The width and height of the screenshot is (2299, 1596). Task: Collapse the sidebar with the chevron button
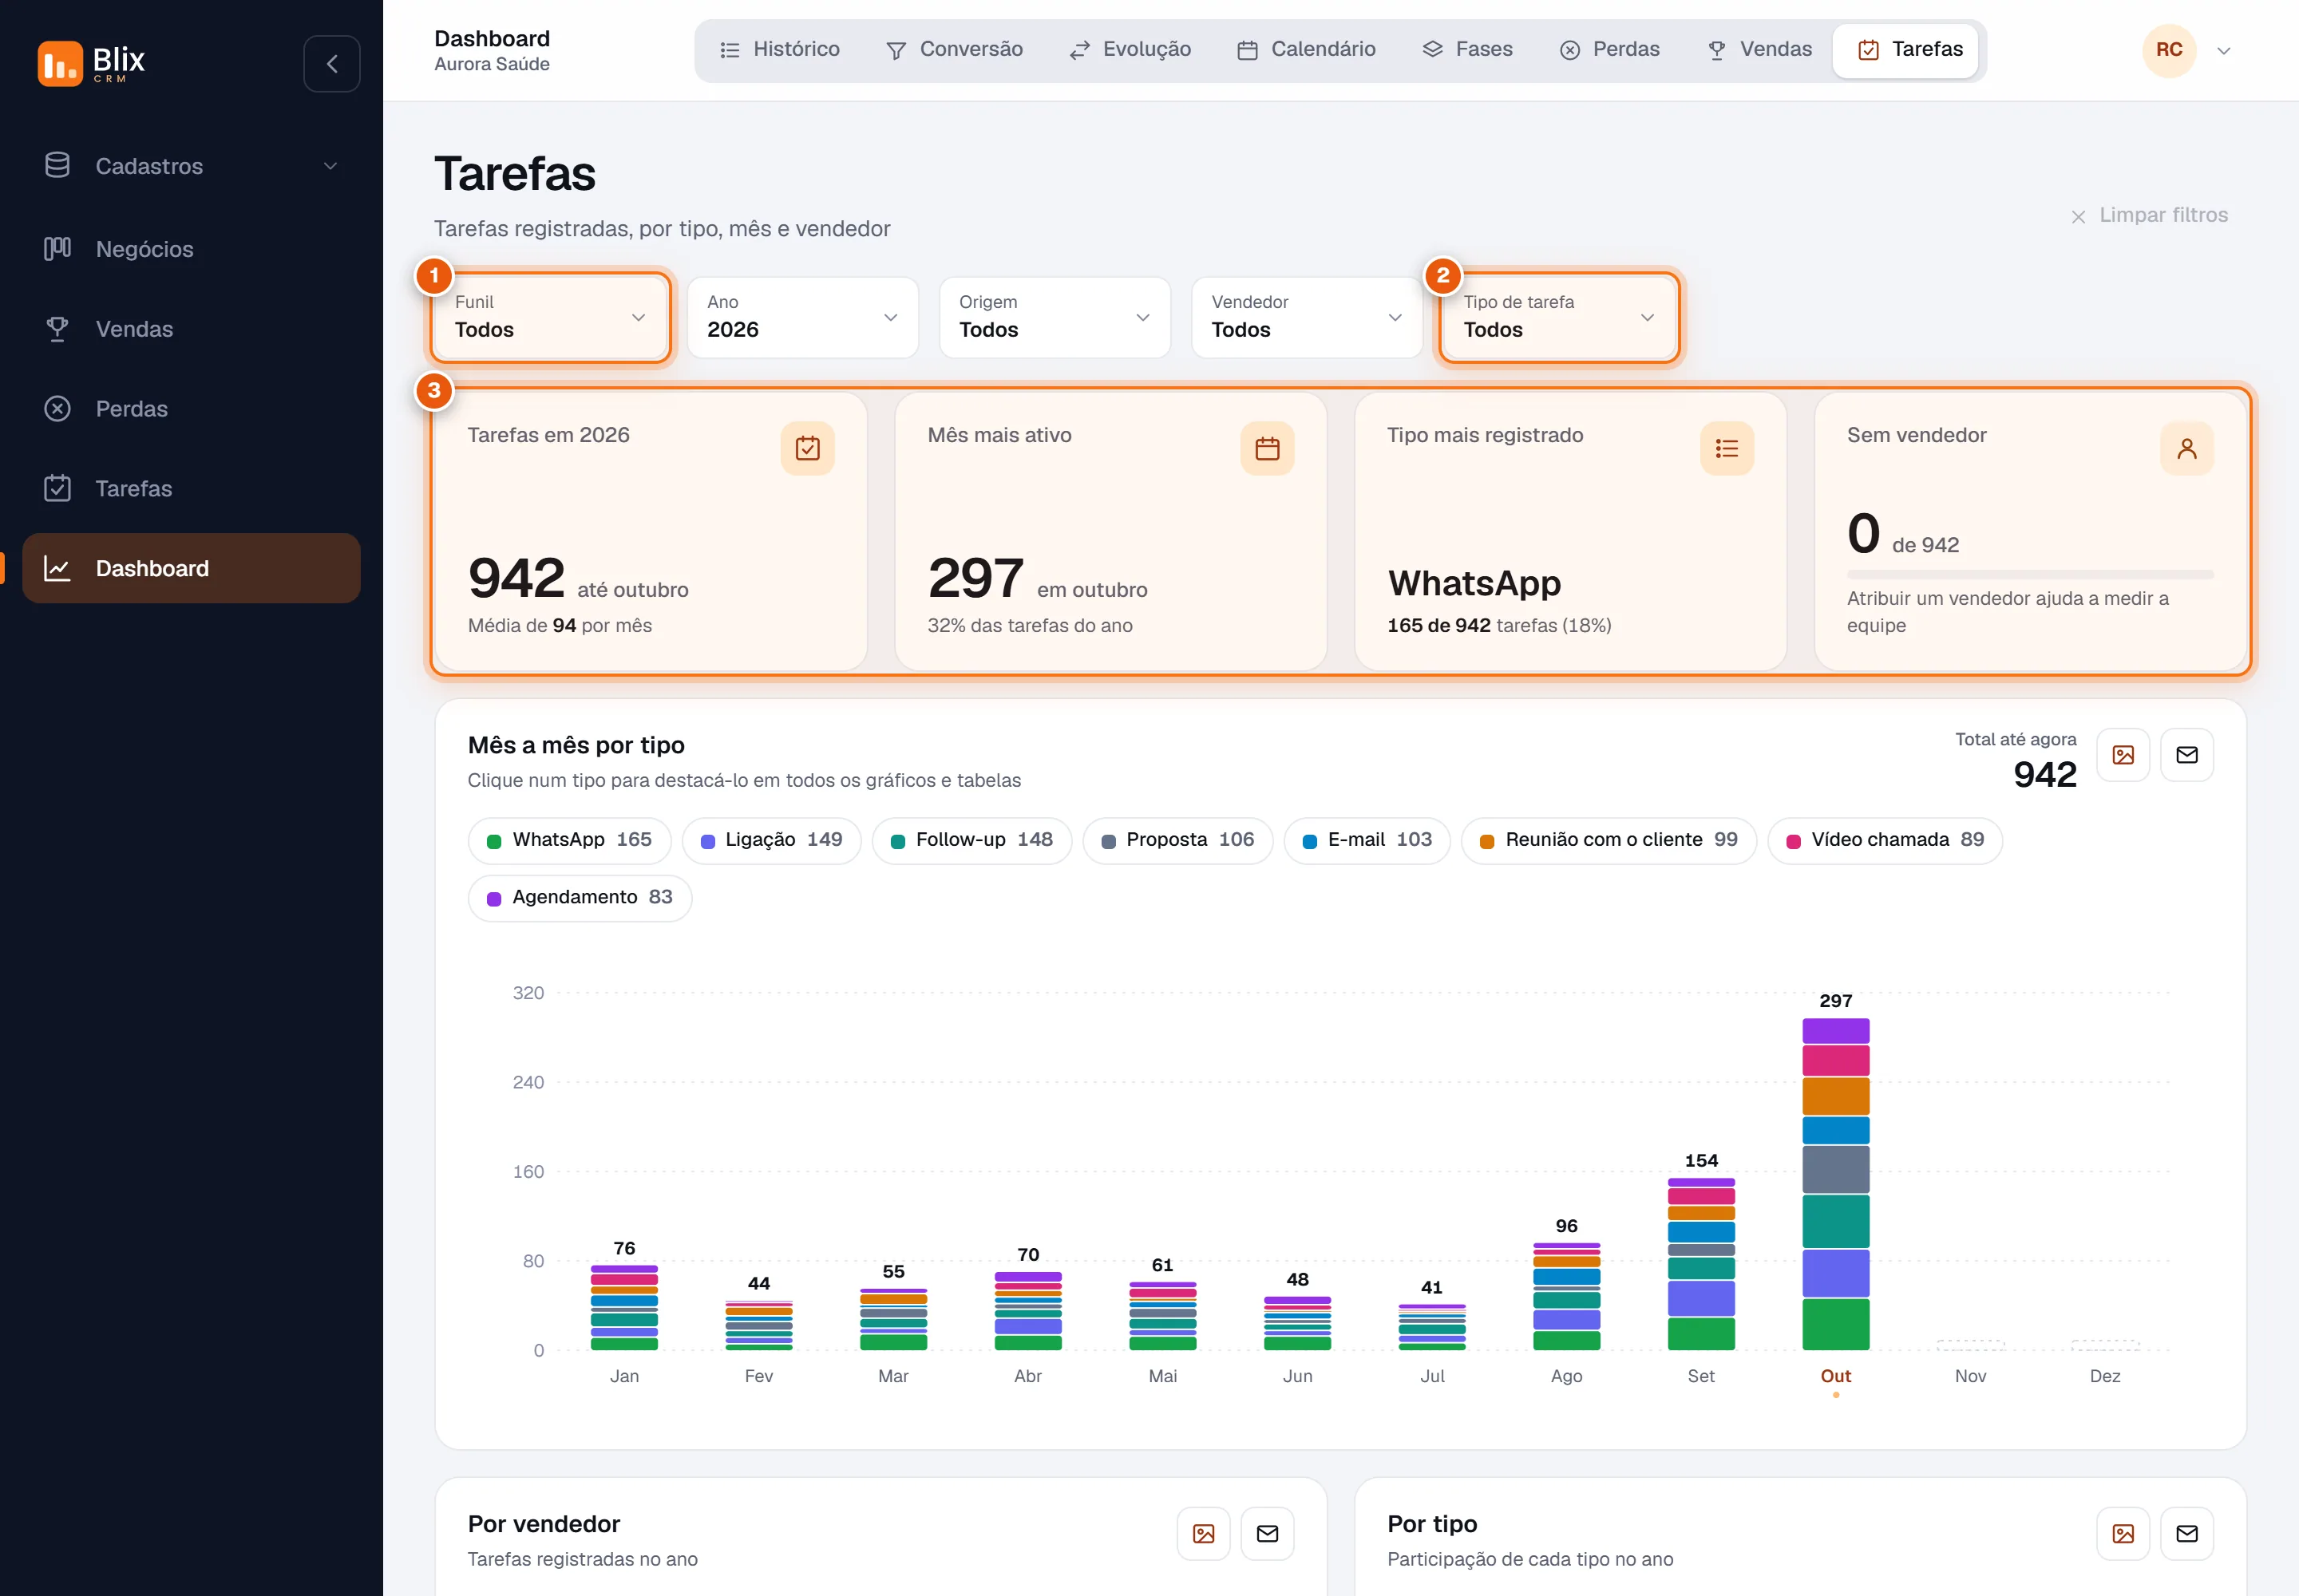pyautogui.click(x=331, y=64)
